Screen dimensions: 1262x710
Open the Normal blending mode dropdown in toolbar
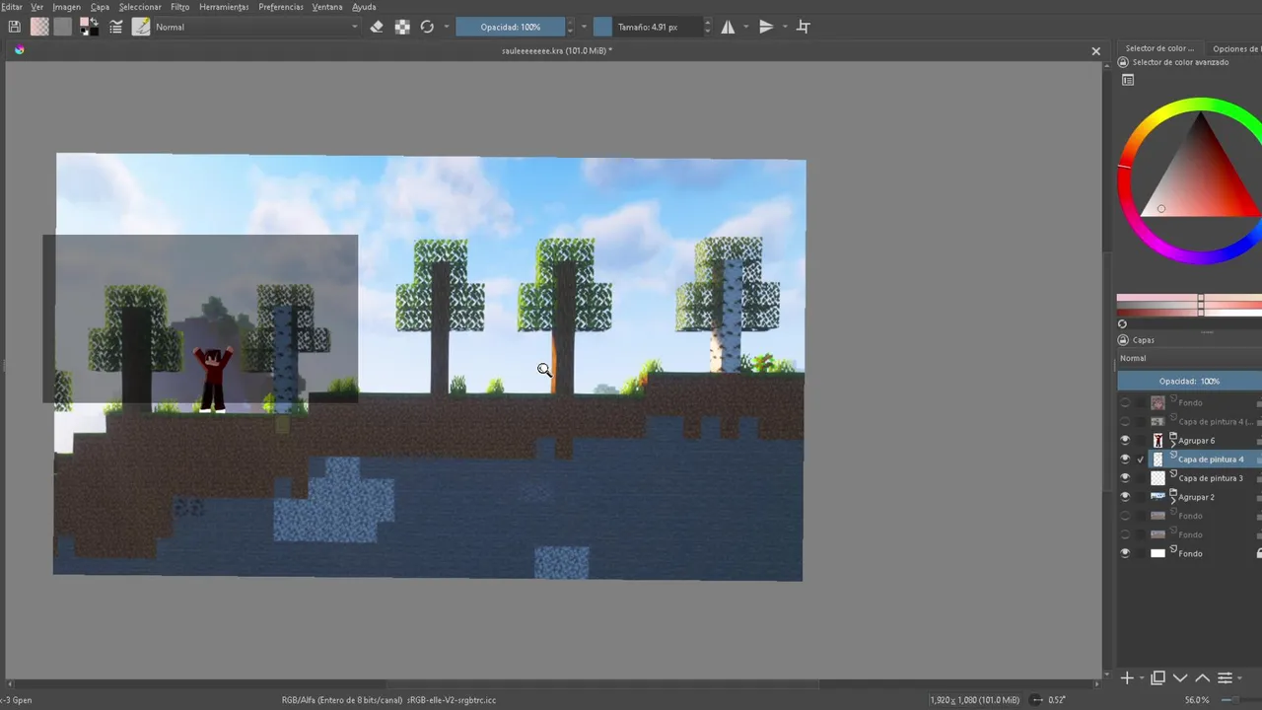(256, 27)
